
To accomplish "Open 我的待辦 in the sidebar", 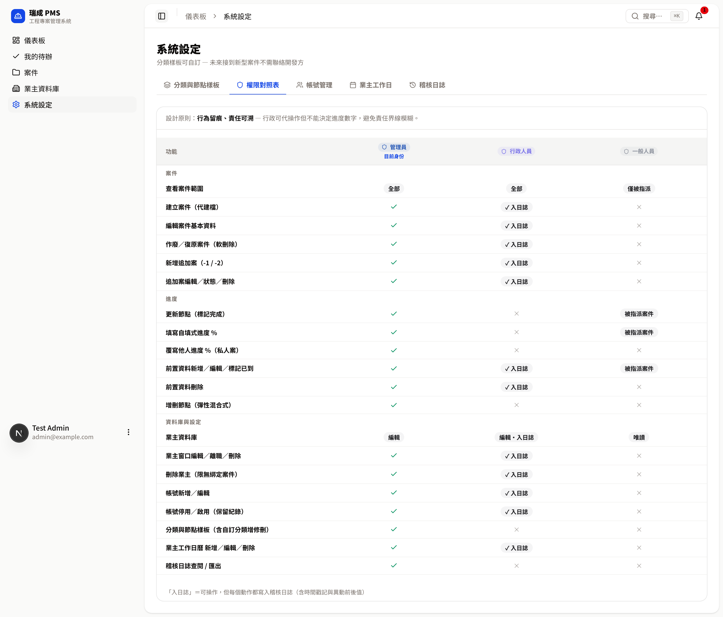I will click(72, 56).
